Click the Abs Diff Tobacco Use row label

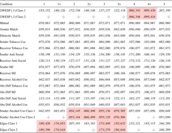click(14, 86)
